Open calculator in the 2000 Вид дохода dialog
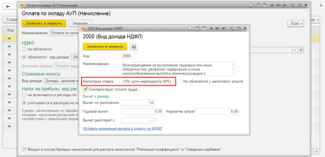The height and width of the screenshot is (157, 325). pos(198,28)
